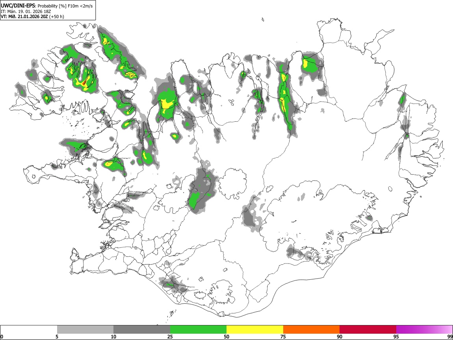This screenshot has width=453, height=340.
Task: Click the gray 5-10% legend swatch
Action: pyautogui.click(x=85, y=330)
